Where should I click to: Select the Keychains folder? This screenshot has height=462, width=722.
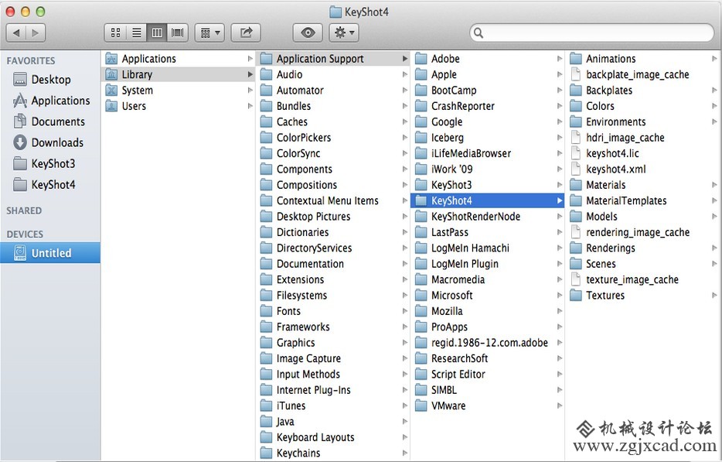(x=333, y=453)
